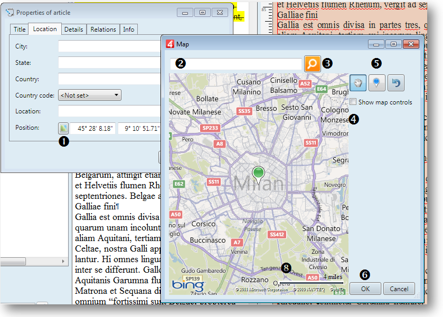Click the undo arrow icon in Map

[x=396, y=83]
